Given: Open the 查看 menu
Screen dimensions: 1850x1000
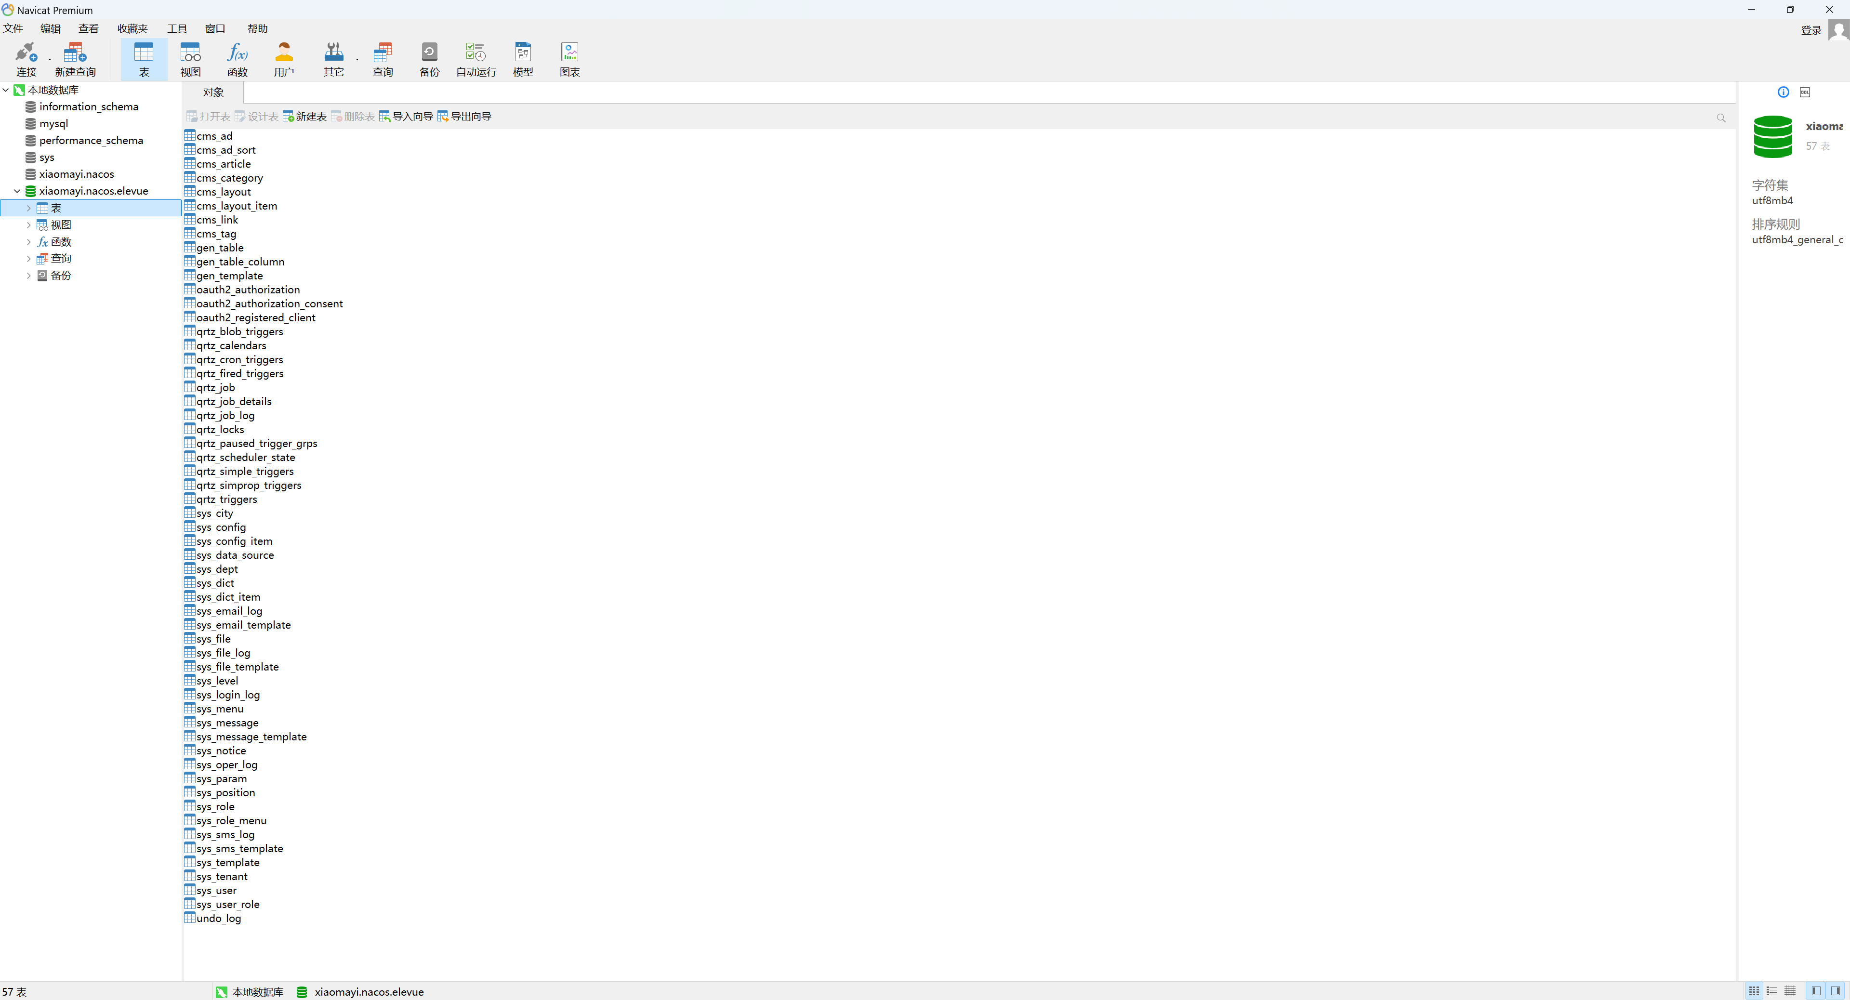Looking at the screenshot, I should click(88, 29).
